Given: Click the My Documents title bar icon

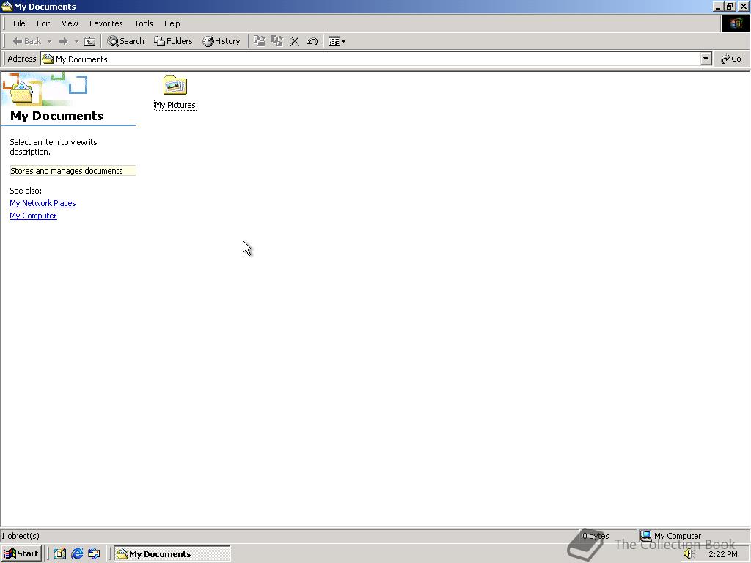Looking at the screenshot, I should [x=7, y=6].
